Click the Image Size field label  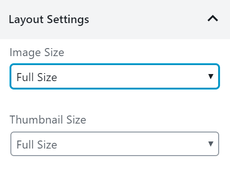37,52
